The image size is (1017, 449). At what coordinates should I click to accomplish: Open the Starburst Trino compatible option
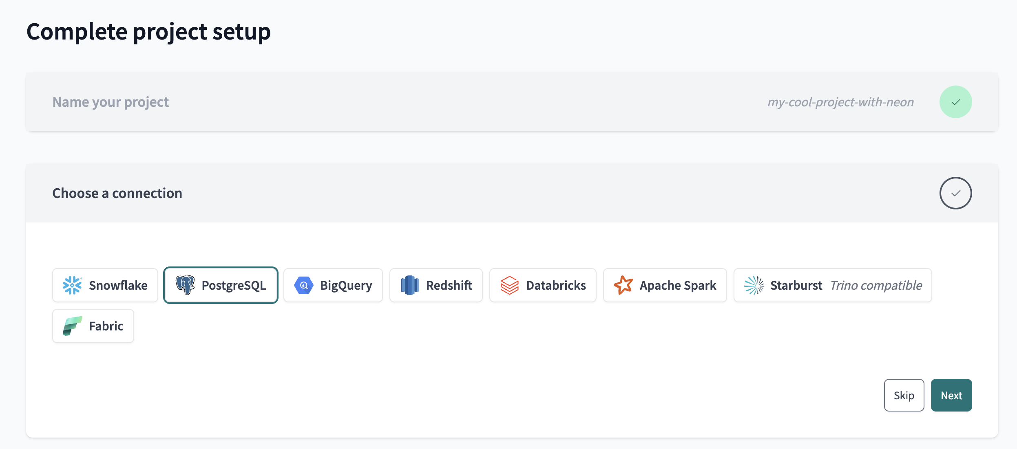pos(832,285)
